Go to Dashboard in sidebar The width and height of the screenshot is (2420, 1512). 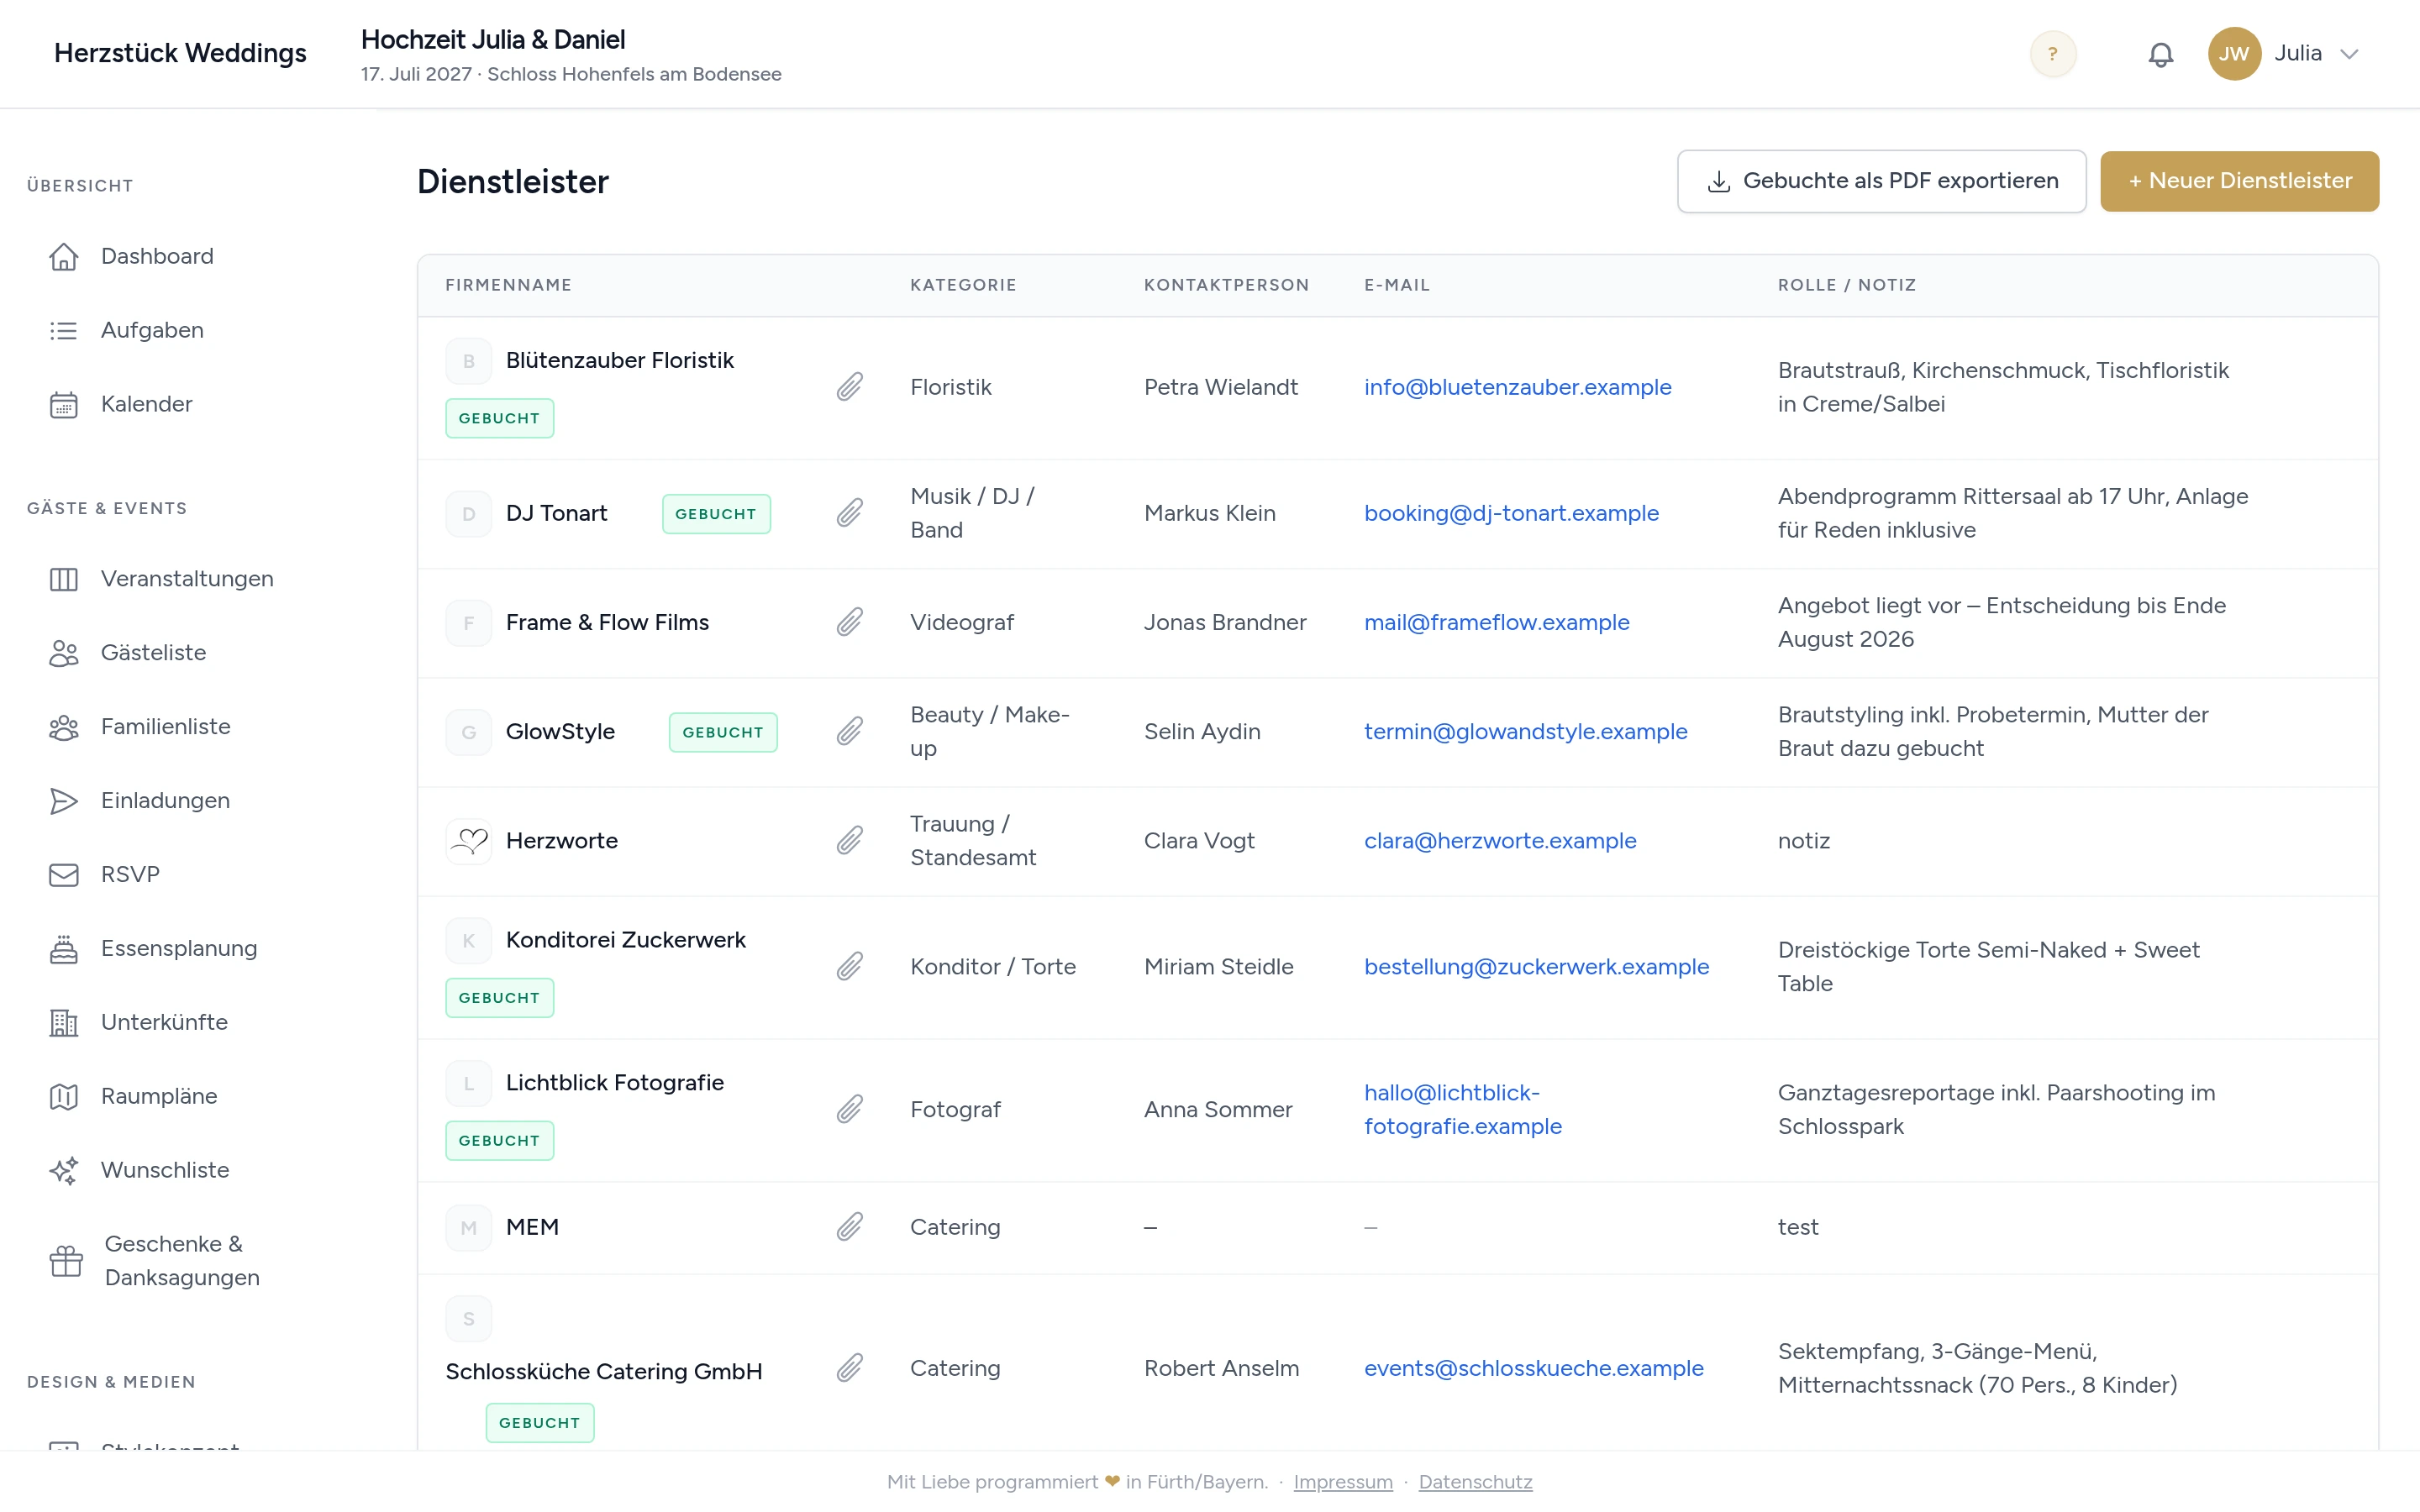coord(157,256)
